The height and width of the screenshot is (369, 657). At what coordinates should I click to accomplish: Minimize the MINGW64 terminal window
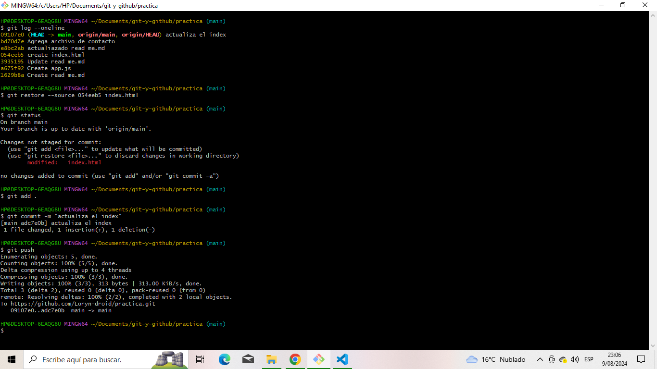click(601, 5)
